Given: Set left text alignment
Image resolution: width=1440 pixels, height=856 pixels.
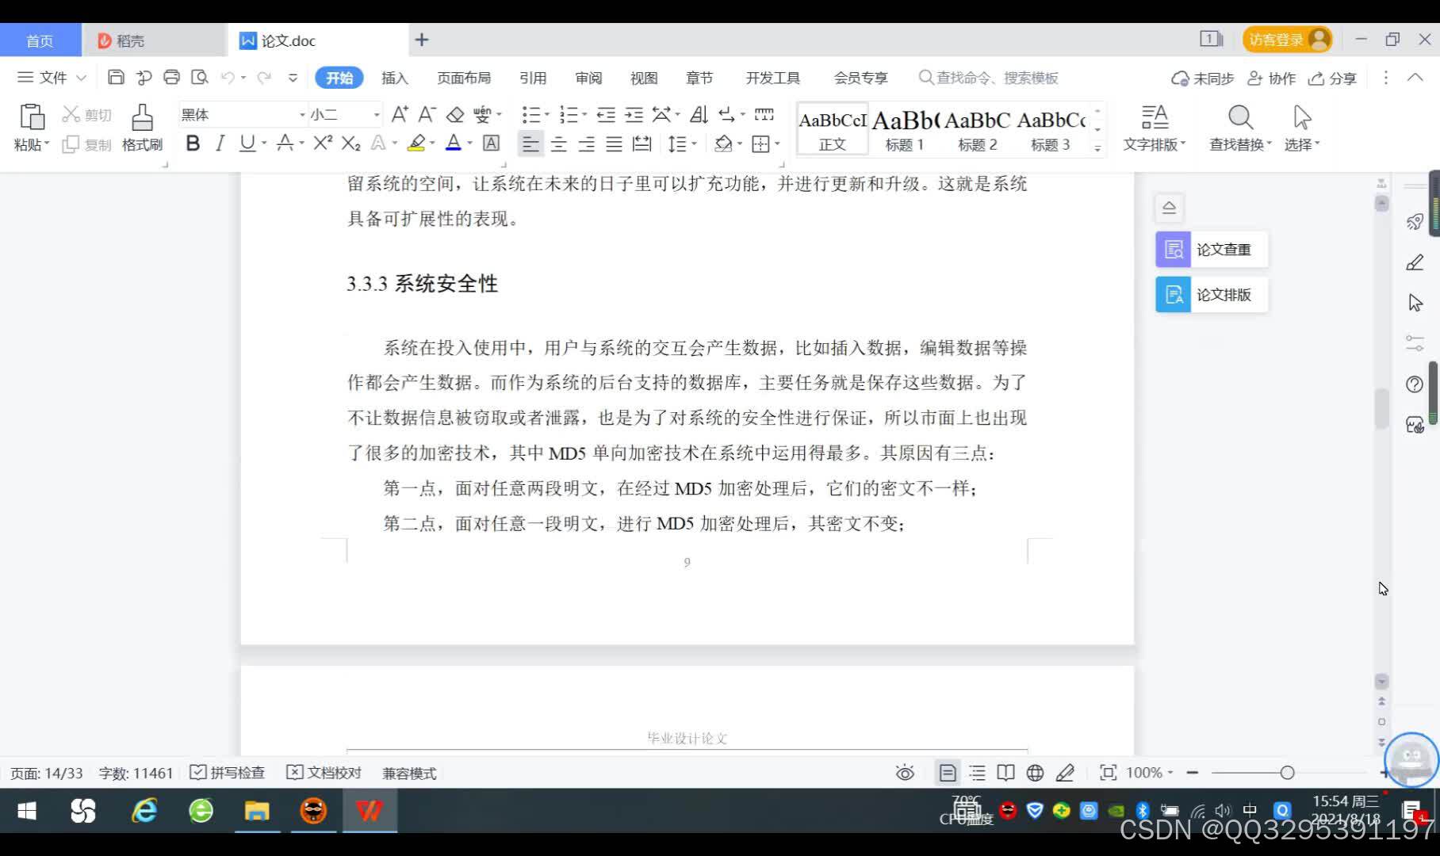Looking at the screenshot, I should pos(530,144).
